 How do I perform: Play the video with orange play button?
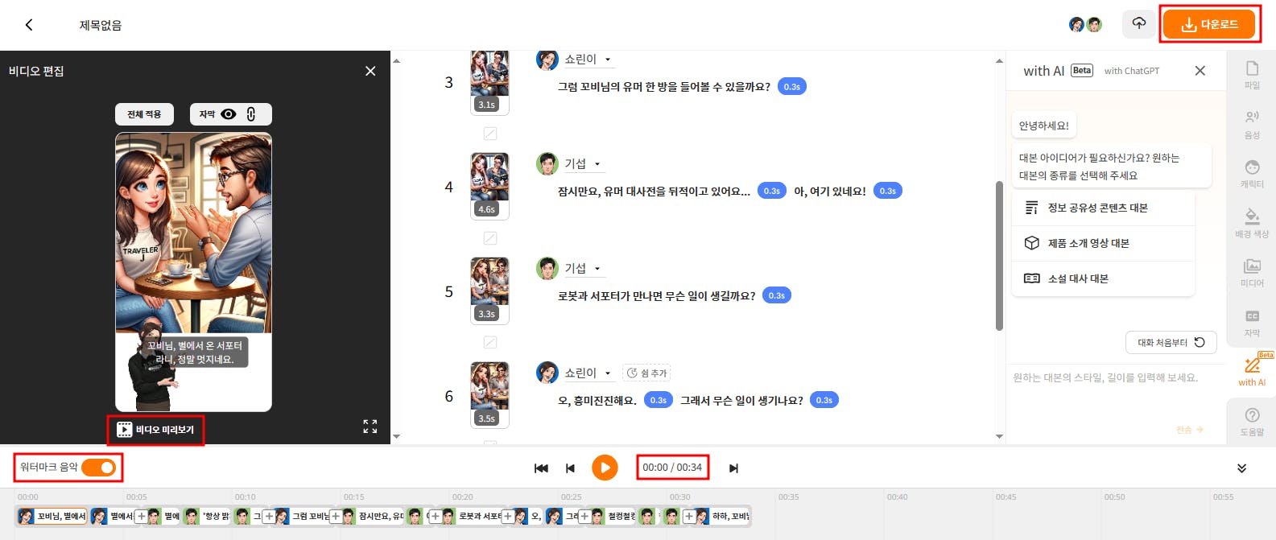(x=605, y=468)
